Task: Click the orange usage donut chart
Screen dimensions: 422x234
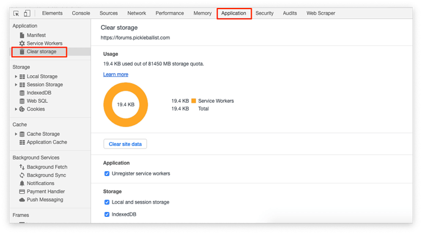Action: pyautogui.click(x=126, y=104)
